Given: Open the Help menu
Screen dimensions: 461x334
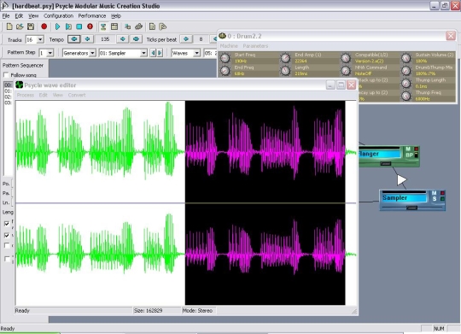Looking at the screenshot, I should (116, 16).
